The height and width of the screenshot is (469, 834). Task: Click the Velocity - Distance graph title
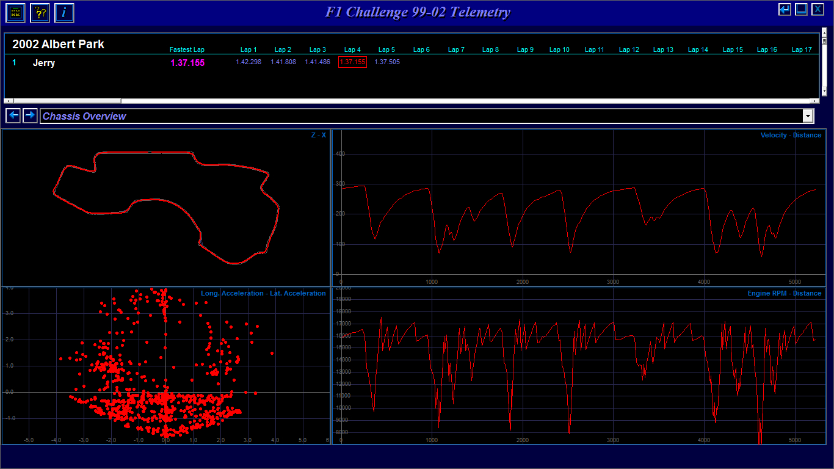791,135
